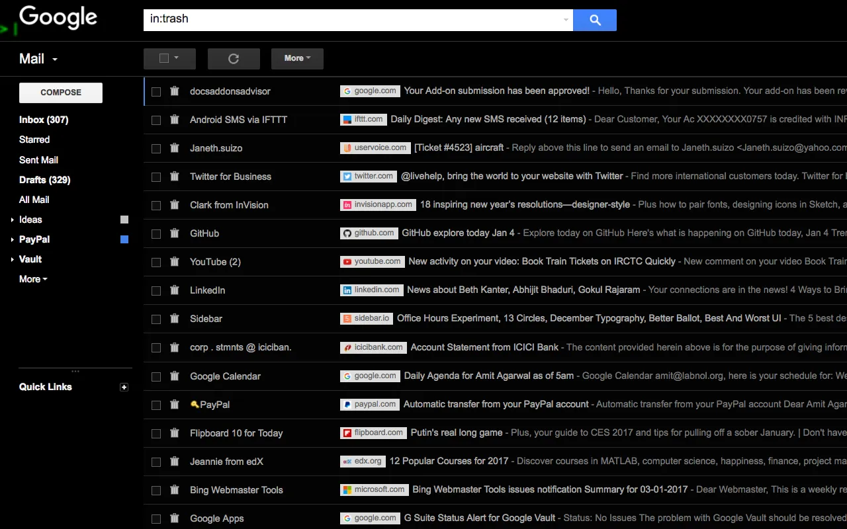Click the refresh icon to reload emails
This screenshot has height=529, width=847.
tap(234, 58)
